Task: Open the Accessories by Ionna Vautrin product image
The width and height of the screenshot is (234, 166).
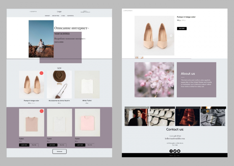Action: pos(59,84)
